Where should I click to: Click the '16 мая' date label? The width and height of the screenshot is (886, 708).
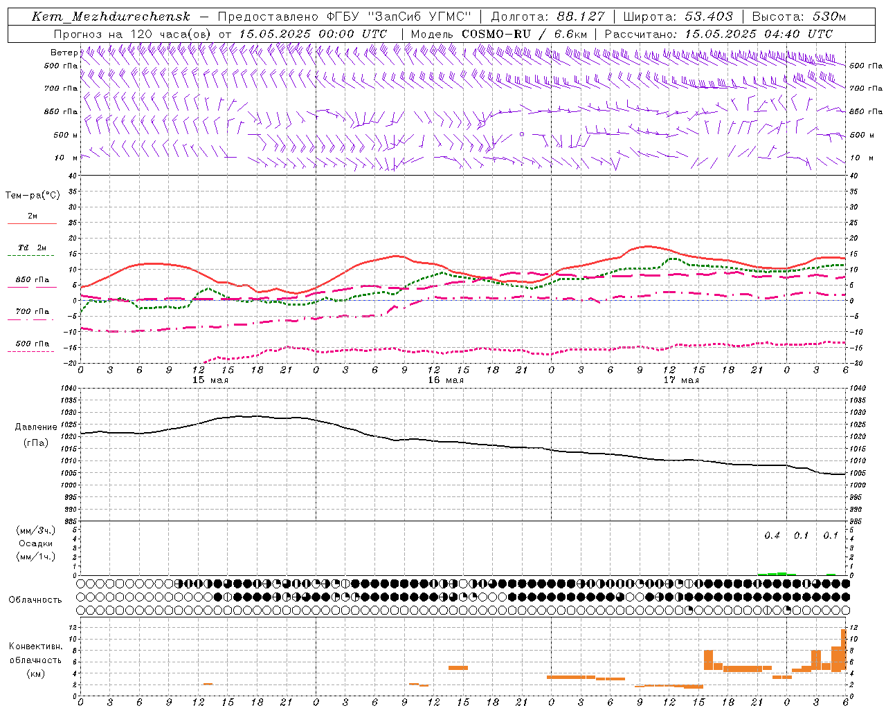pos(446,380)
